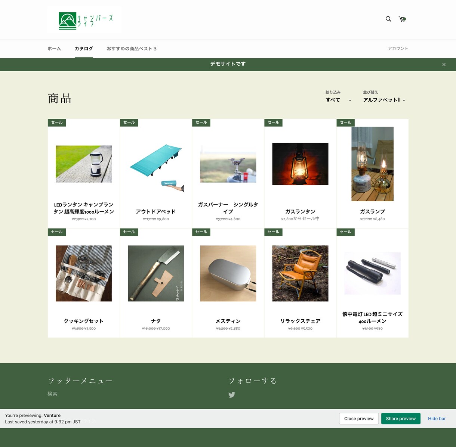
Task: Open the LED lantern product image
Action: point(84,164)
